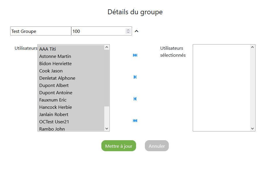
Task: Click the move-selected-user-right arrow icon
Action: click(x=135, y=77)
